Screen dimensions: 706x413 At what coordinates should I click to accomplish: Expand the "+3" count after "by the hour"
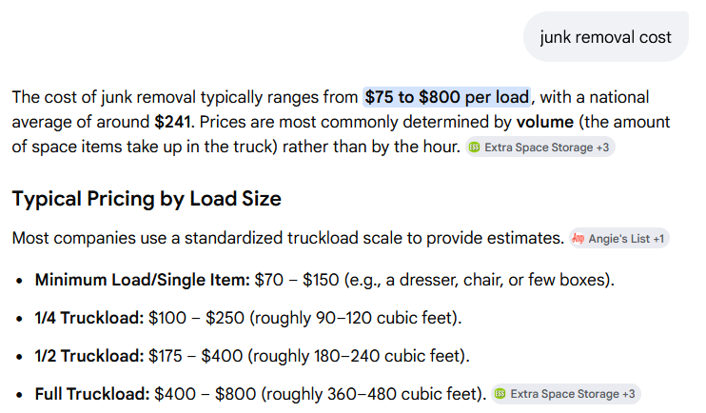coord(601,148)
